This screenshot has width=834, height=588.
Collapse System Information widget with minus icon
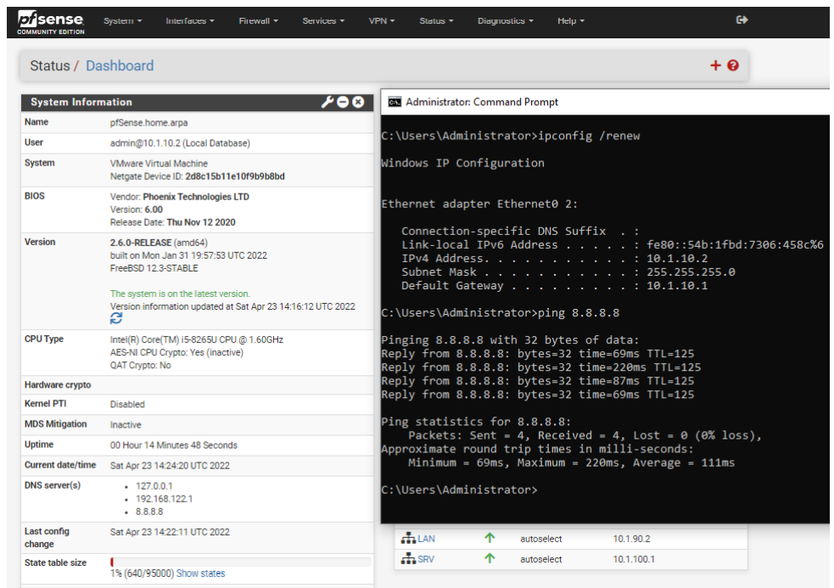click(x=343, y=102)
